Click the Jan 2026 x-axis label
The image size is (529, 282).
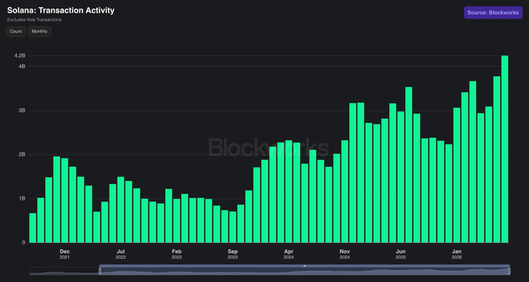pos(457,254)
